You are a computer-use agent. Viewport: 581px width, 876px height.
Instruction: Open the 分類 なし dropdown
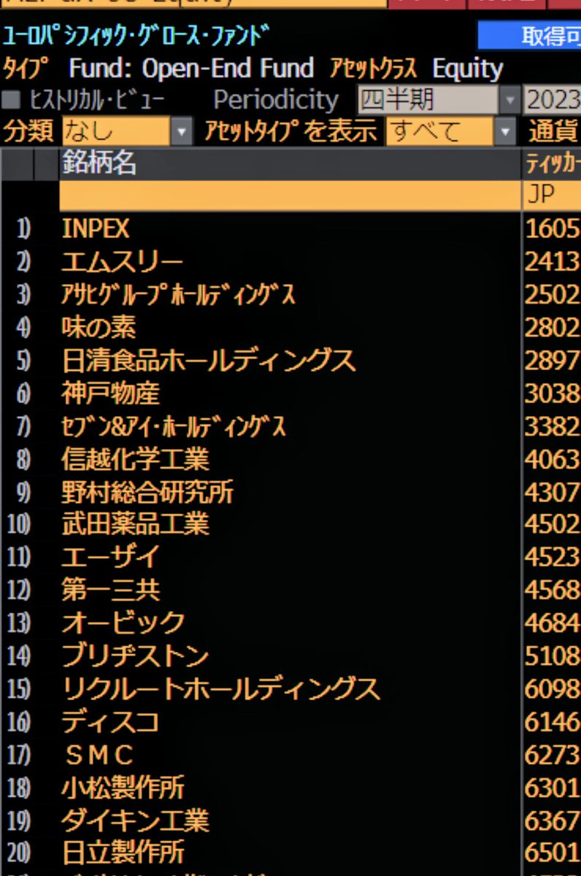128,132
